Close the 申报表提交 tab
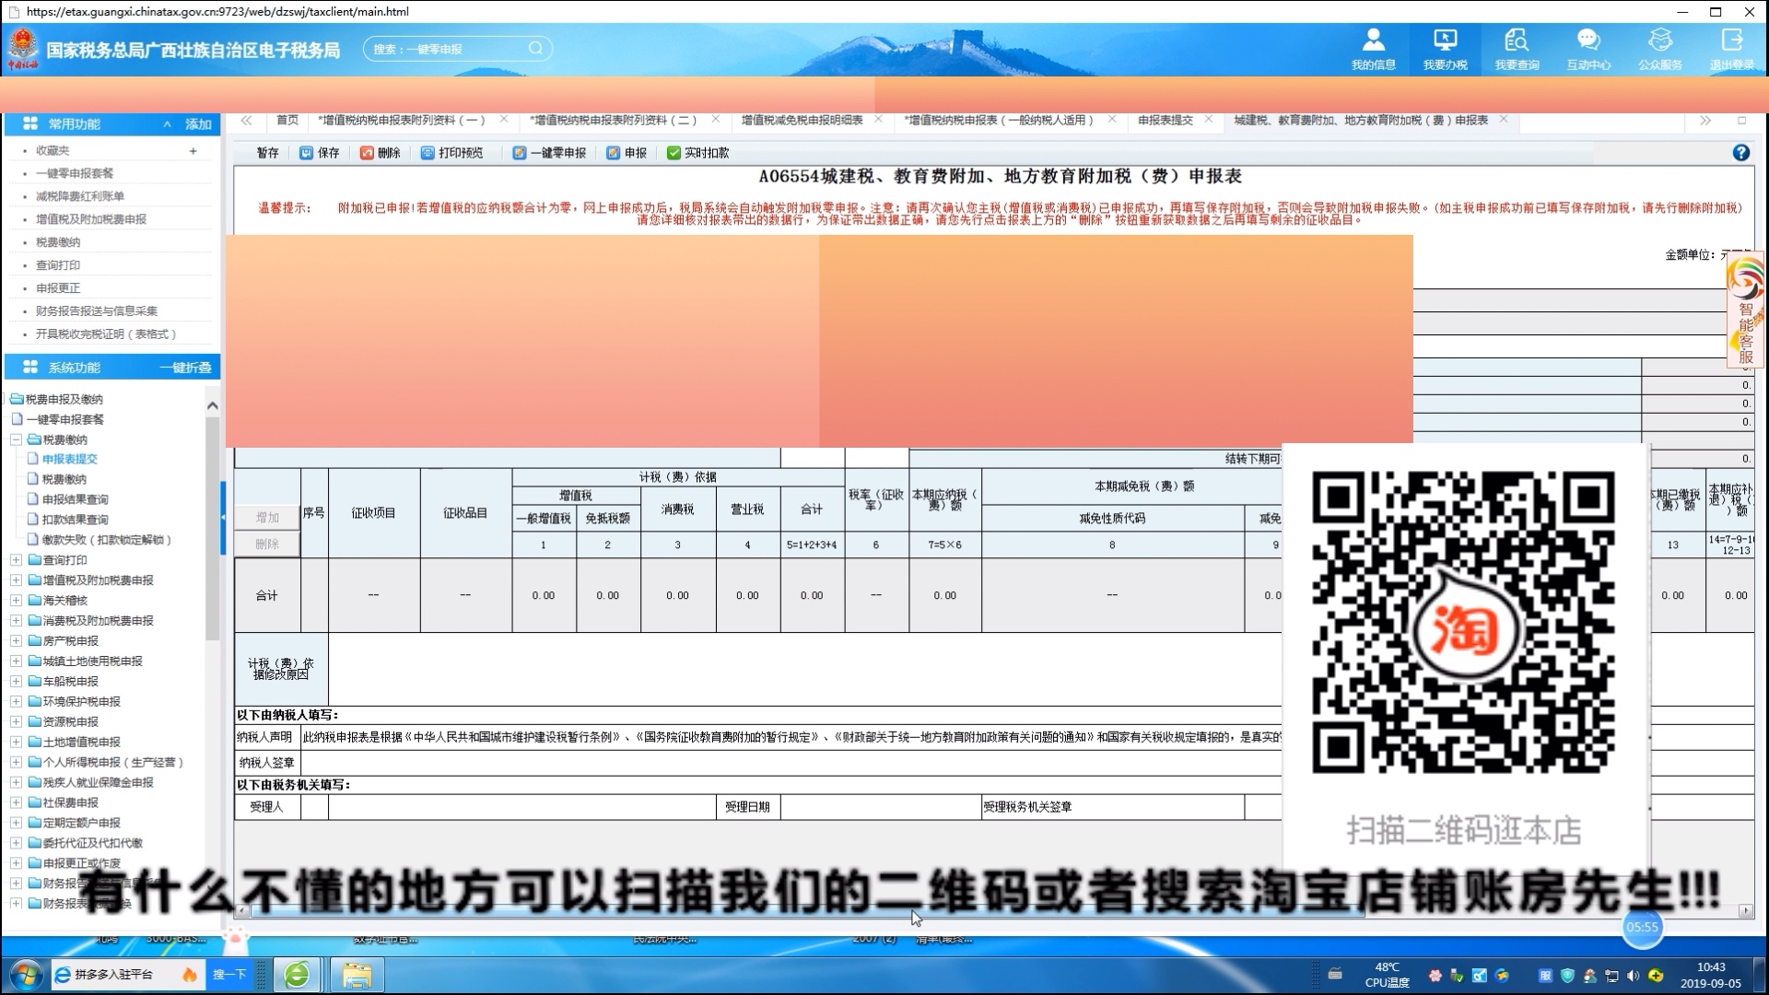Screen dimensions: 1769x995 click(1208, 120)
